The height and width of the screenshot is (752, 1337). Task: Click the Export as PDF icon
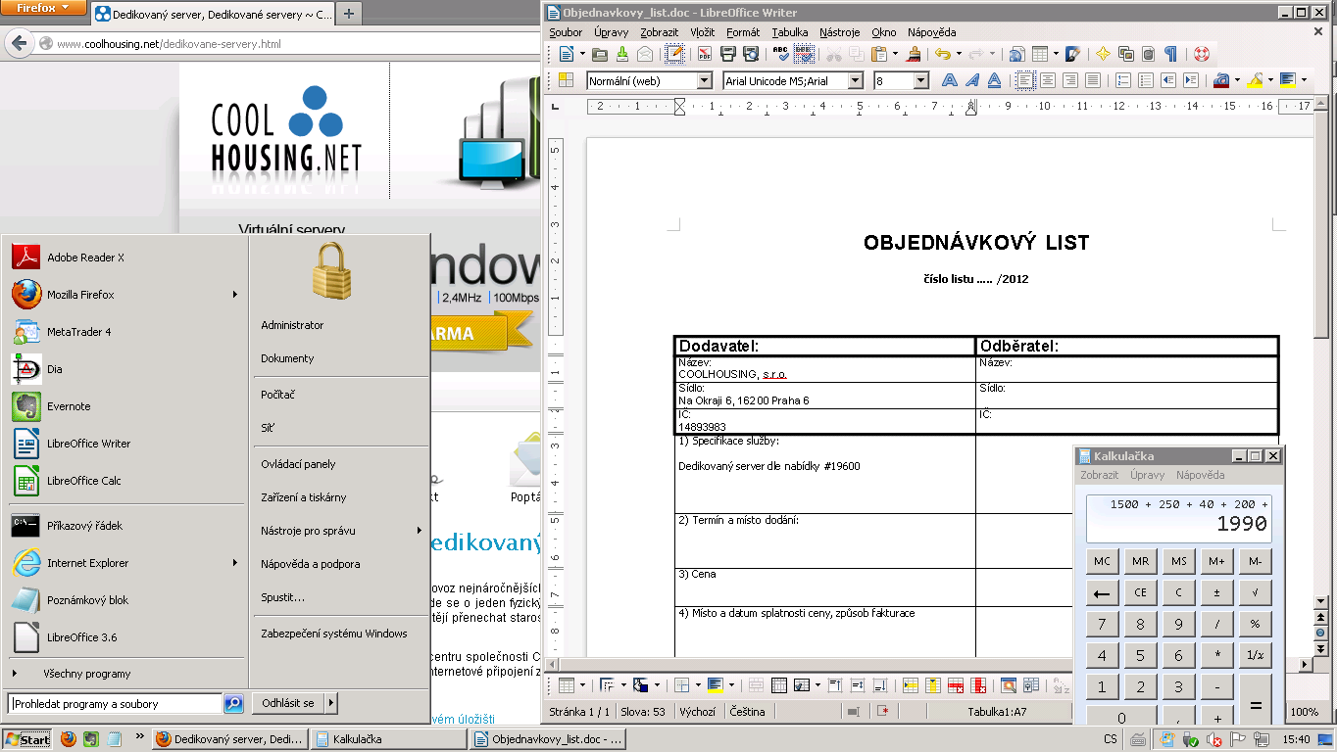pyautogui.click(x=704, y=54)
